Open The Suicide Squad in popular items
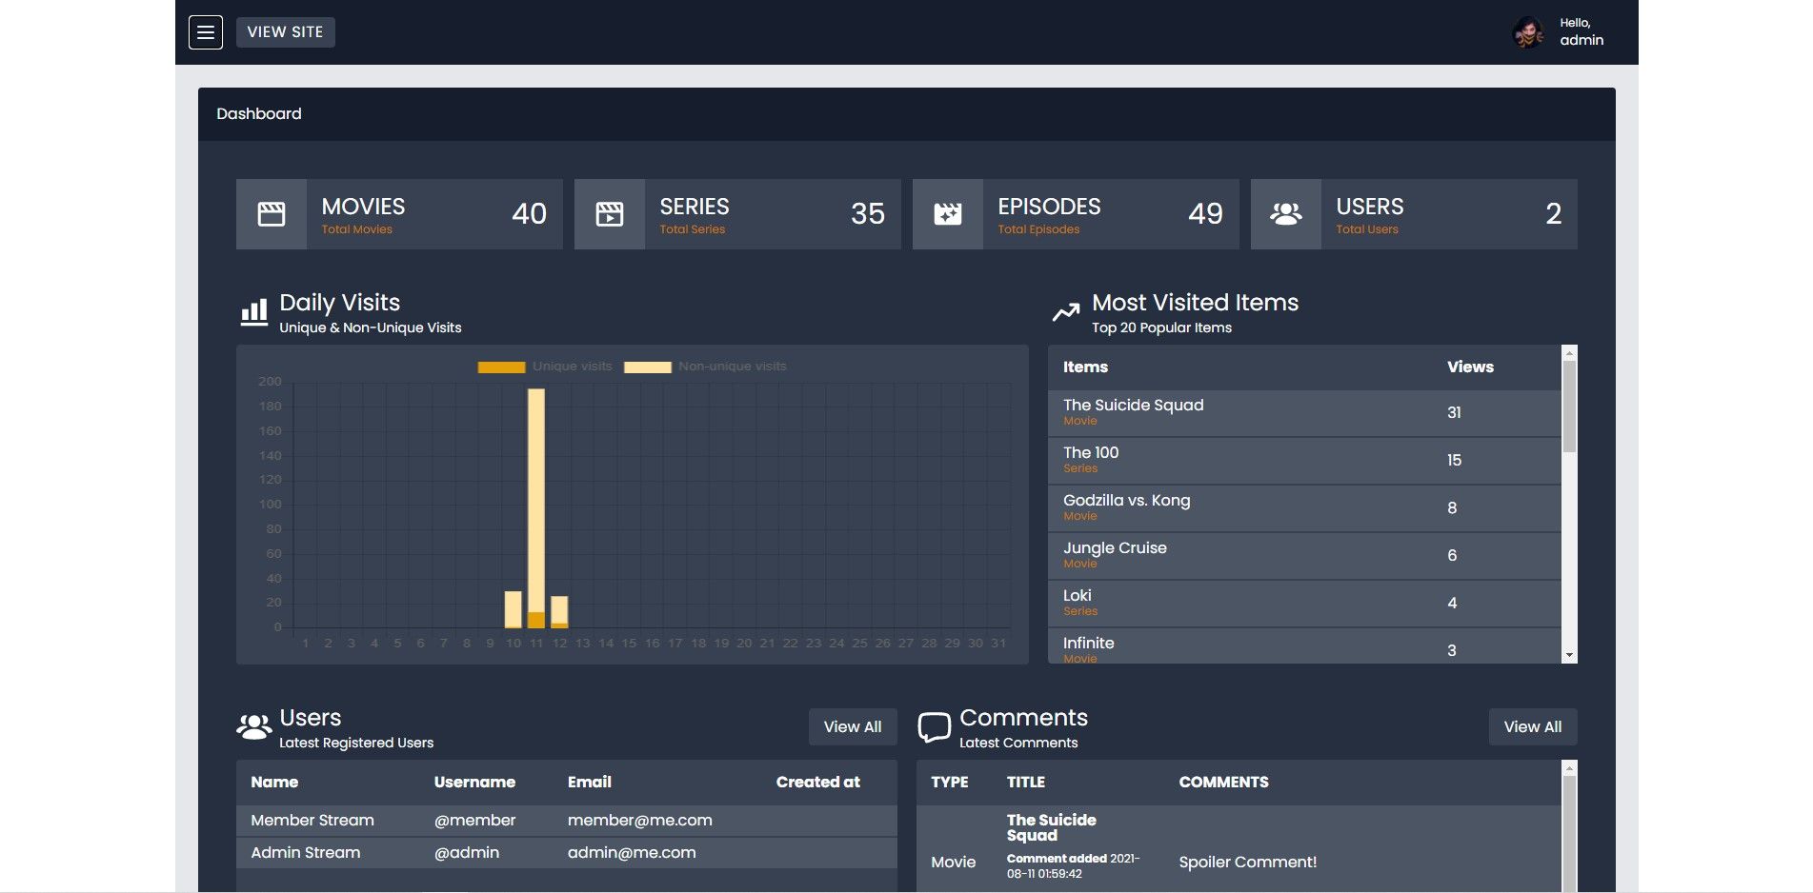Viewport: 1813px width, 893px height. pyautogui.click(x=1133, y=406)
